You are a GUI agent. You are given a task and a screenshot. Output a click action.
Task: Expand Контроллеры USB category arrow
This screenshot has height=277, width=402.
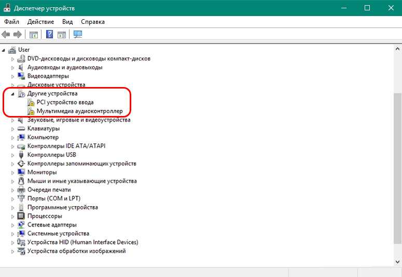tap(12, 155)
